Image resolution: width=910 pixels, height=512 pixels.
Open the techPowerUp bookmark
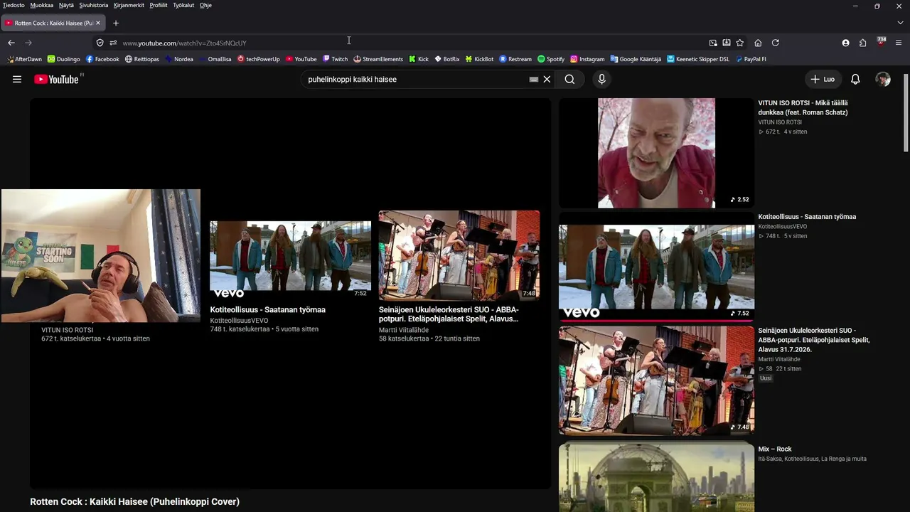259,59
